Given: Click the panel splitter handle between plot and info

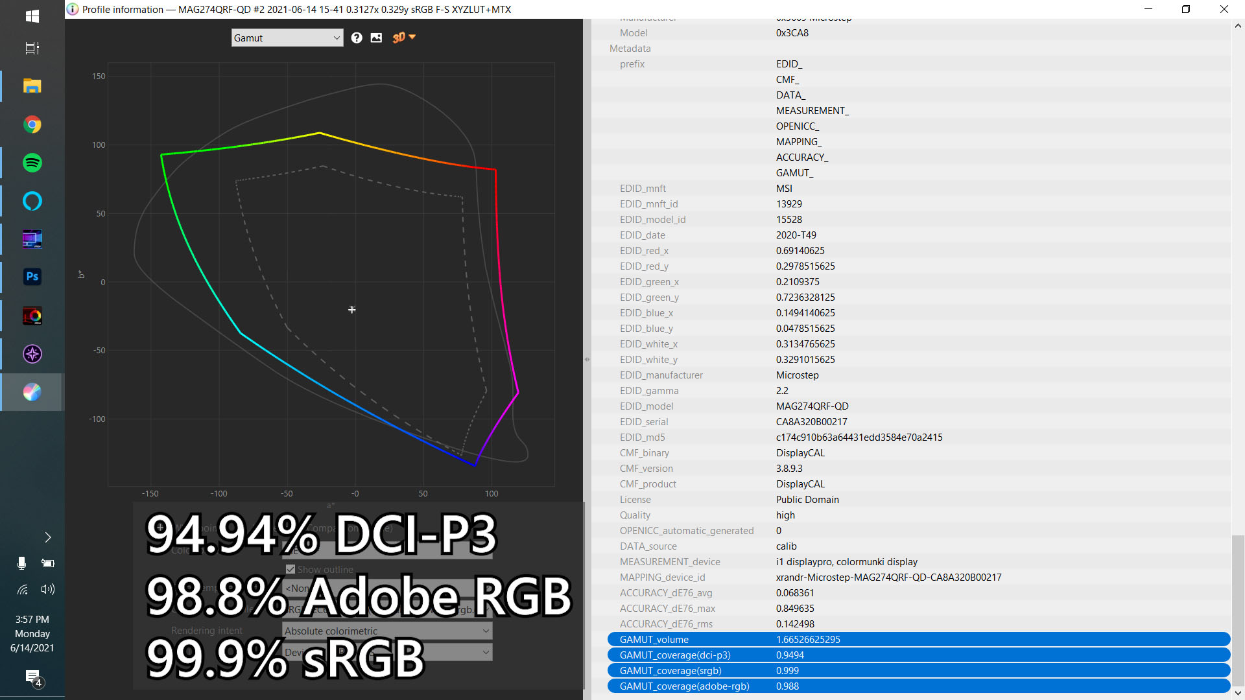Looking at the screenshot, I should [587, 359].
